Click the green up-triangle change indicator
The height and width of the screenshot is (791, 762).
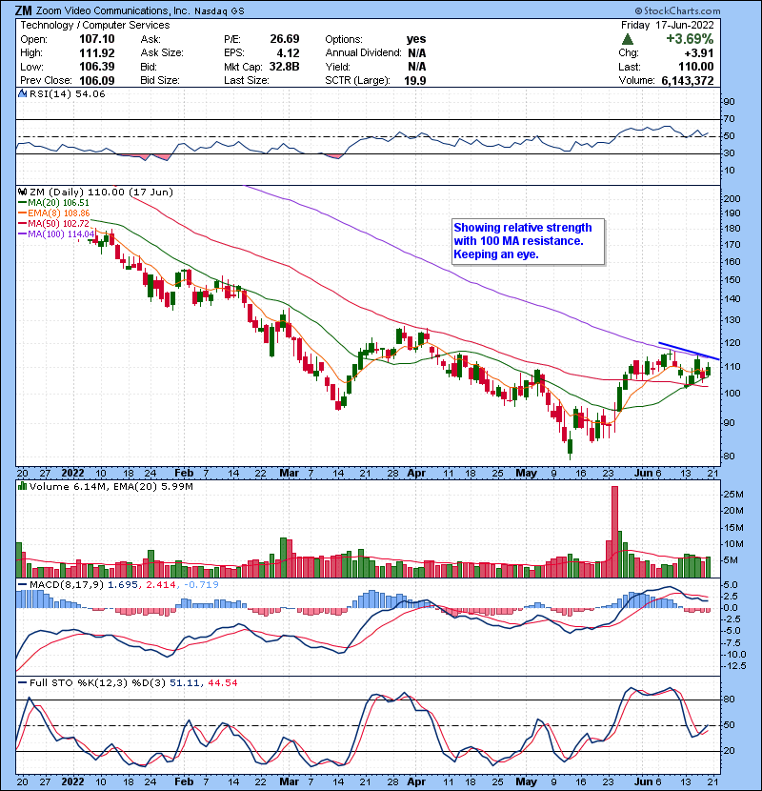[x=628, y=39]
